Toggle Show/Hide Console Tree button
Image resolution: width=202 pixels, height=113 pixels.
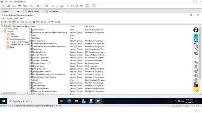coord(14,22)
